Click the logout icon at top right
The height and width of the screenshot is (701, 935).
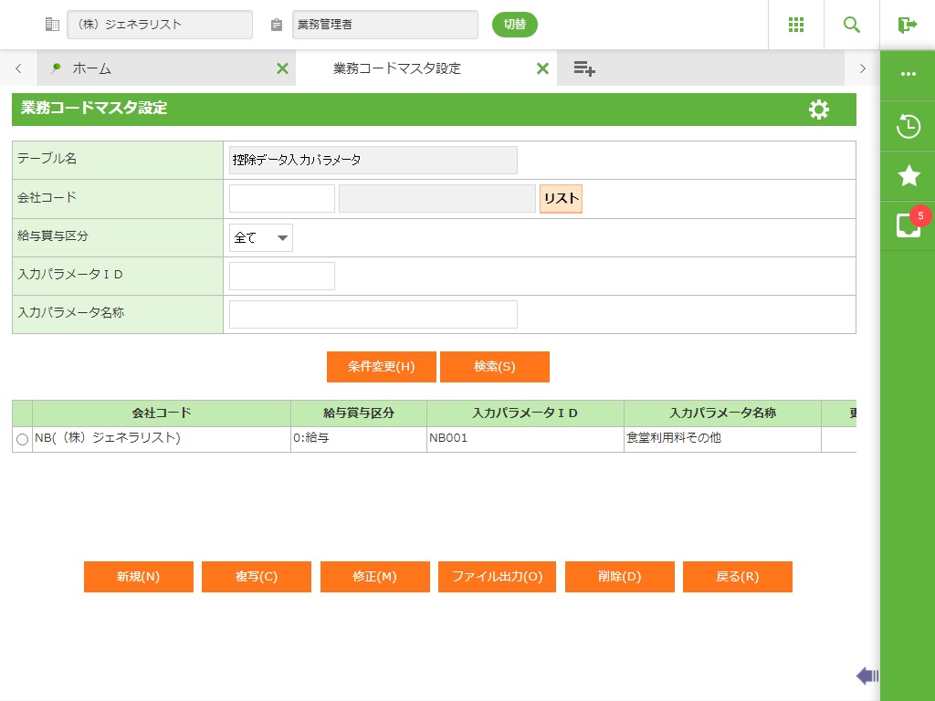[907, 25]
